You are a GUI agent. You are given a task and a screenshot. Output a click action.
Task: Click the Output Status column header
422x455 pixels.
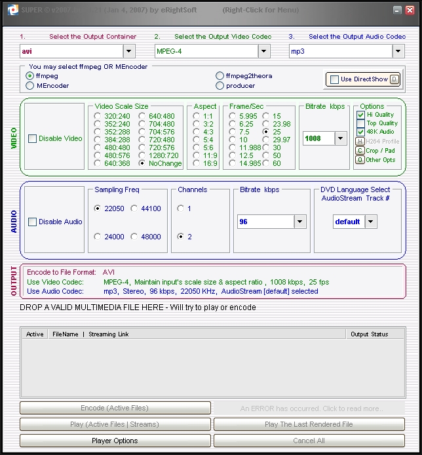coord(375,334)
